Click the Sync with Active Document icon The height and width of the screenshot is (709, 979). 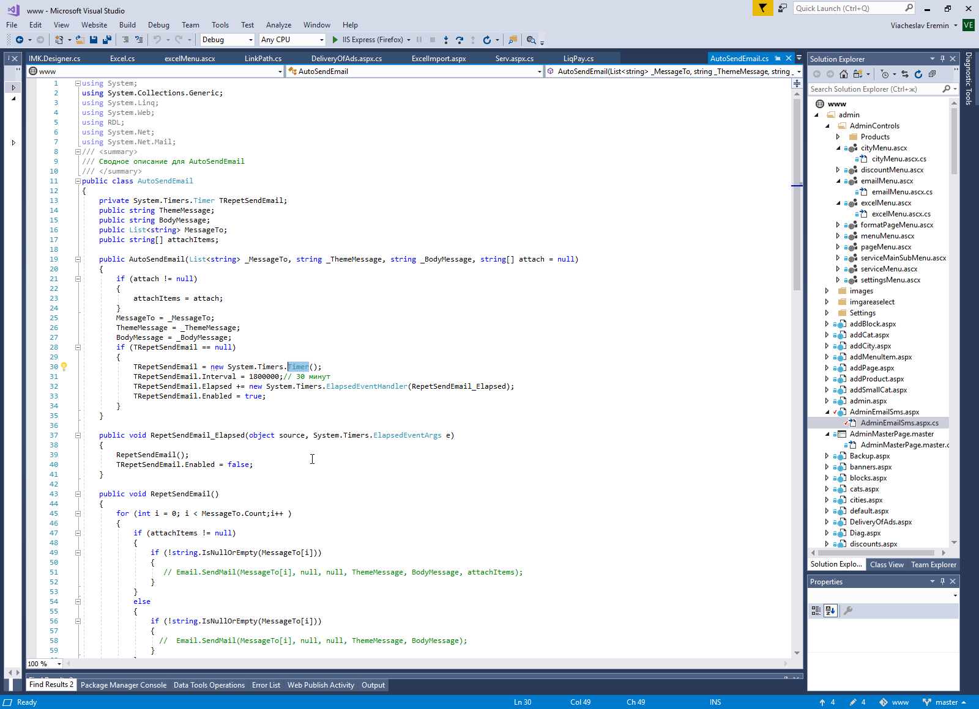pyautogui.click(x=905, y=74)
